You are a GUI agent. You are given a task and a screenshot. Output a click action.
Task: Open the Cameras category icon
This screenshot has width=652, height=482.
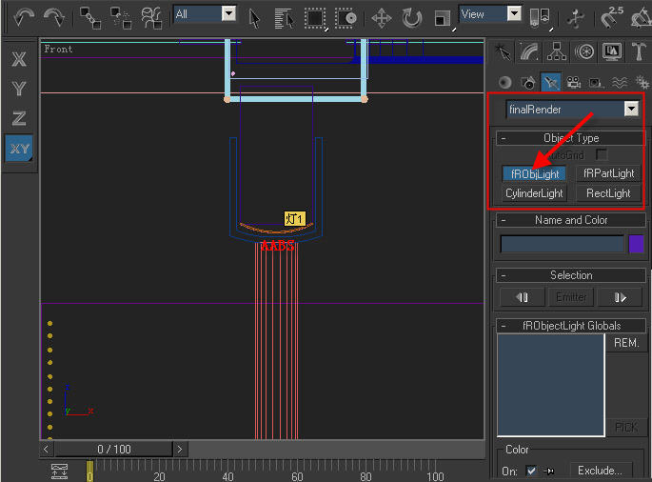click(x=573, y=82)
